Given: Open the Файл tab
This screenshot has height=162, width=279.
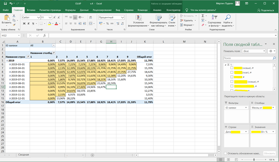Looking at the screenshot, I should pos(5,10).
